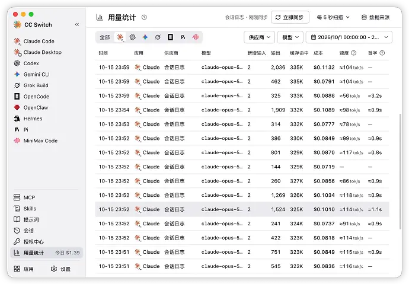This screenshot has height=284, width=409.
Task: Open MCP section
Action: [x=24, y=197]
